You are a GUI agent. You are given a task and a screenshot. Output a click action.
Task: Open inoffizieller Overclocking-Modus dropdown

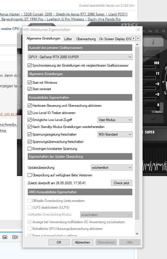coord(106,215)
